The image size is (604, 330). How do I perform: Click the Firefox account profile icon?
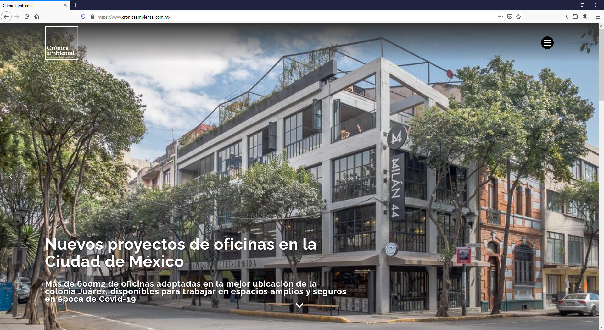point(585,17)
